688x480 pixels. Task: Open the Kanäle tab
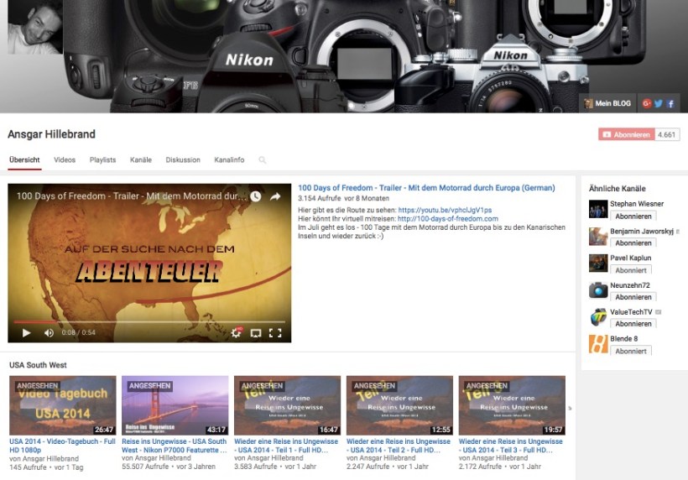click(x=141, y=160)
